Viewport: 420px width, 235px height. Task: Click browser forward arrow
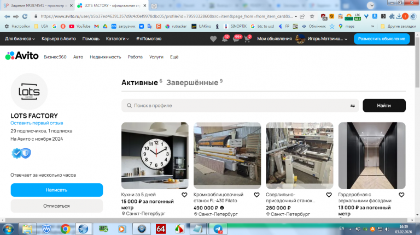(x=16, y=16)
